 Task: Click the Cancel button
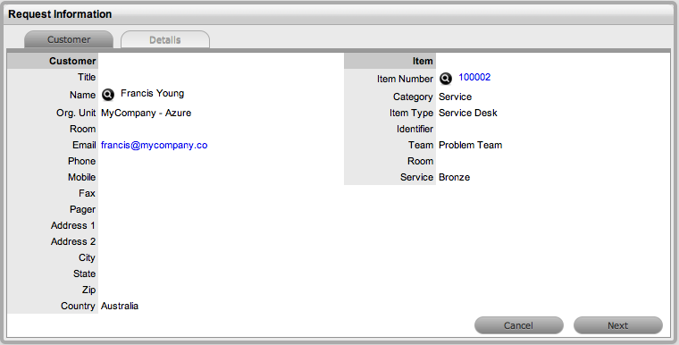click(519, 325)
